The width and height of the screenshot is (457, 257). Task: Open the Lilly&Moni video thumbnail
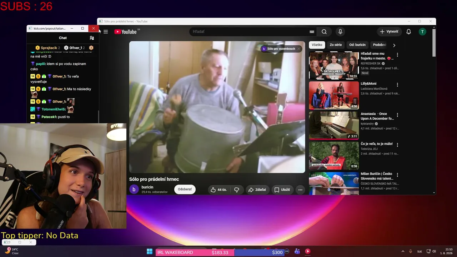click(x=334, y=95)
